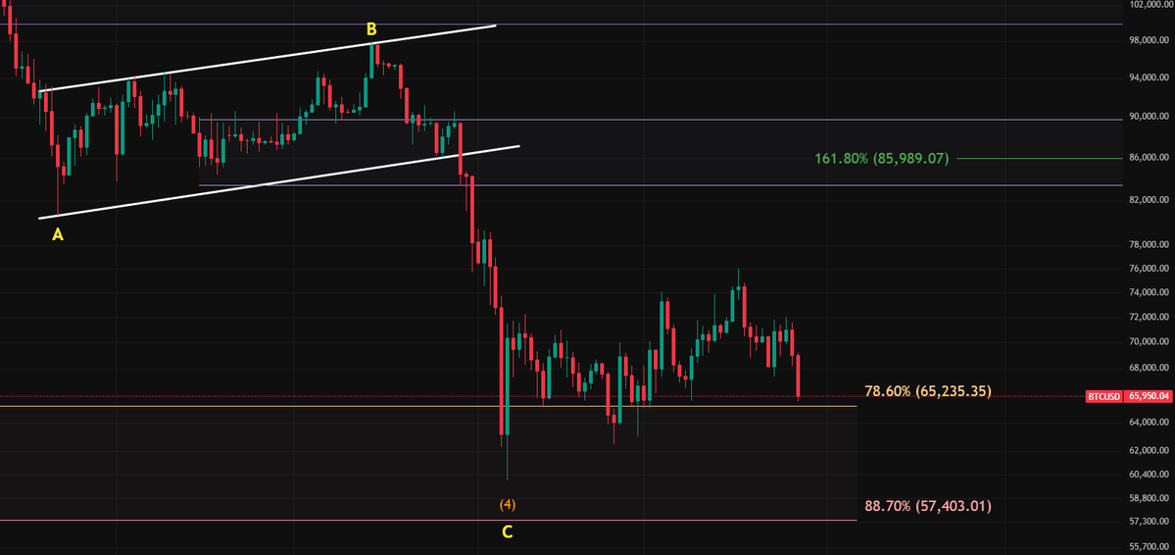
Task: Click the yellow wave label C
Action: tap(508, 532)
